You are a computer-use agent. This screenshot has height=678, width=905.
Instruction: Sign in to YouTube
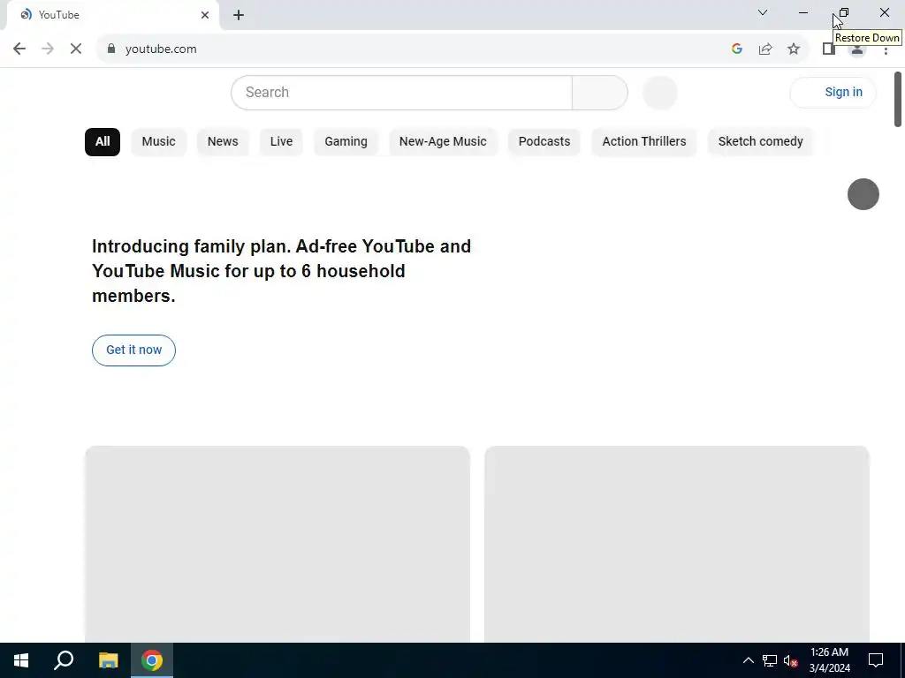[x=833, y=92]
